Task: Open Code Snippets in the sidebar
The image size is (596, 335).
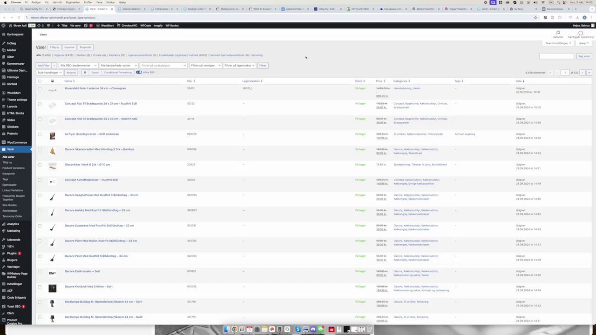Action: pos(16,297)
